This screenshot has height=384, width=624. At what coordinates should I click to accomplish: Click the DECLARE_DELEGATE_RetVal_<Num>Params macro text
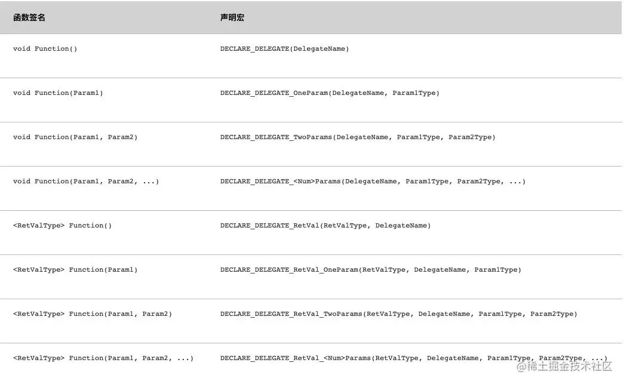(414, 358)
